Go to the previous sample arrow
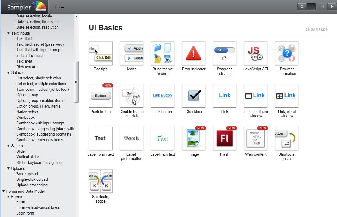This screenshot has width=337, height=217. click(323, 7)
